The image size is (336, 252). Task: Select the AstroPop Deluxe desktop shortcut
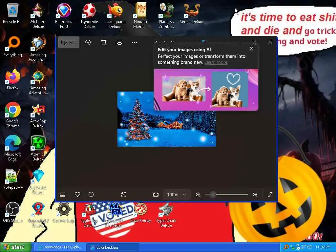(38, 115)
